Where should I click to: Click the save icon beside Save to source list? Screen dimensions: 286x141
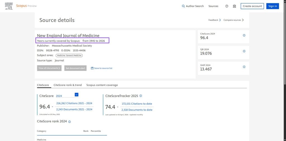point(92,68)
